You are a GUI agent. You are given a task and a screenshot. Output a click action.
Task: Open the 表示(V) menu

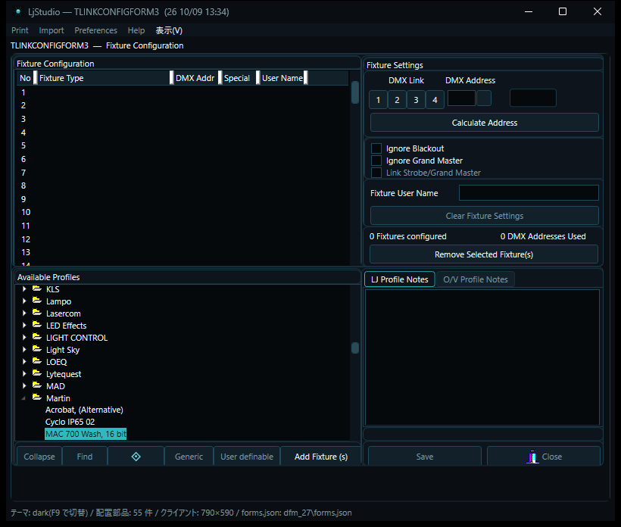169,30
